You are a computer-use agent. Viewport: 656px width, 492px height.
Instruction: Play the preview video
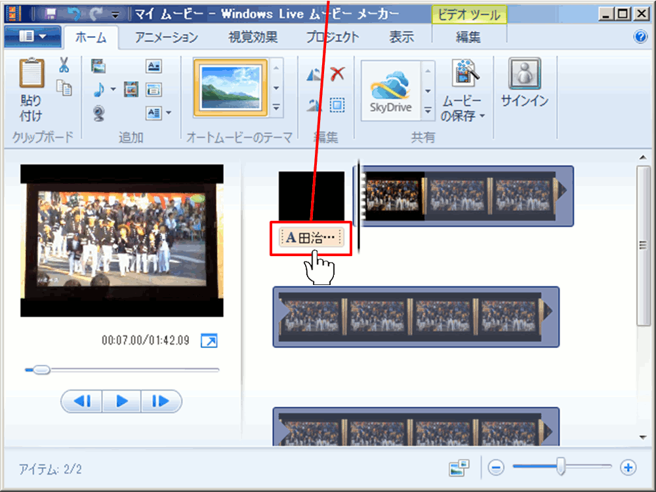[x=121, y=401]
